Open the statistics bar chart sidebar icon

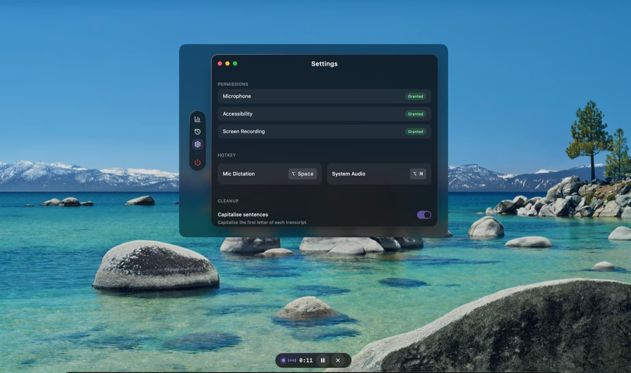198,119
